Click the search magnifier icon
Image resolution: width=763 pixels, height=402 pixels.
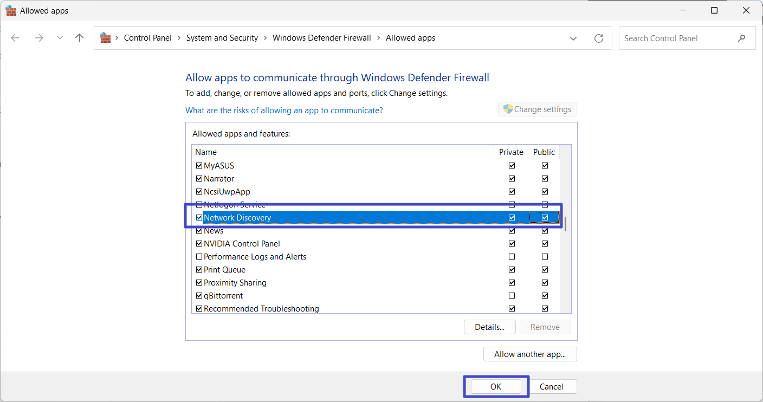(741, 38)
